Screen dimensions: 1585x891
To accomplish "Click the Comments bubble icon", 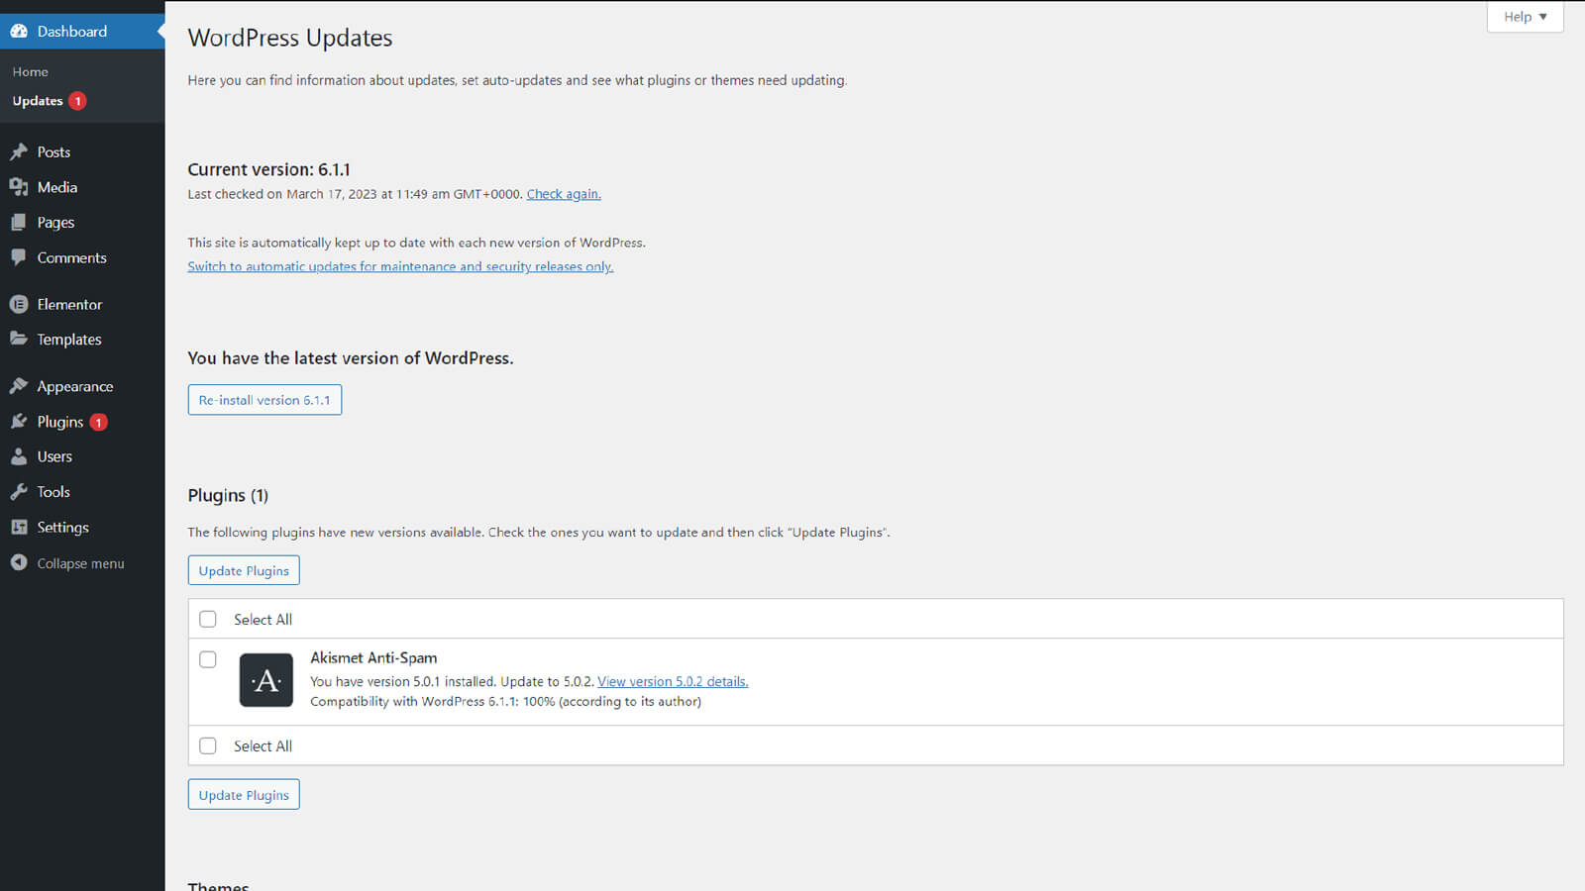I will (x=19, y=257).
